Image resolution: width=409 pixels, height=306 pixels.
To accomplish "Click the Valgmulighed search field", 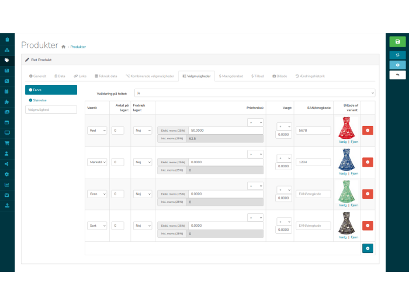I will [x=51, y=110].
